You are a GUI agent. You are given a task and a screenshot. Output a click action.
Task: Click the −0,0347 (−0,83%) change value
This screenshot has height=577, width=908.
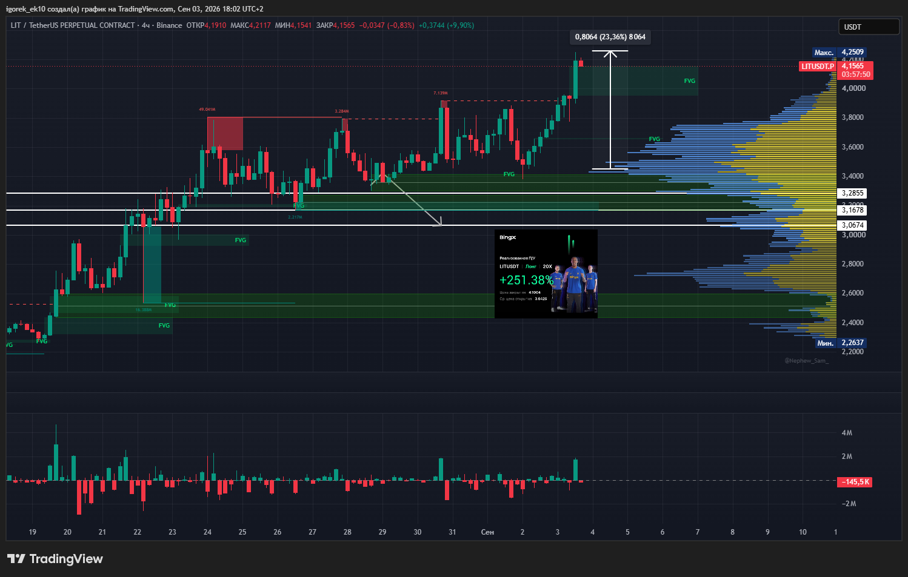(x=387, y=25)
